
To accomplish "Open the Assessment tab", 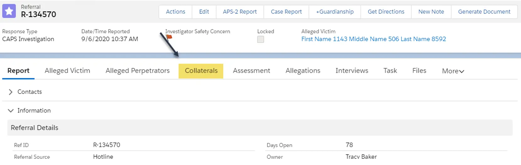I will 252,71.
